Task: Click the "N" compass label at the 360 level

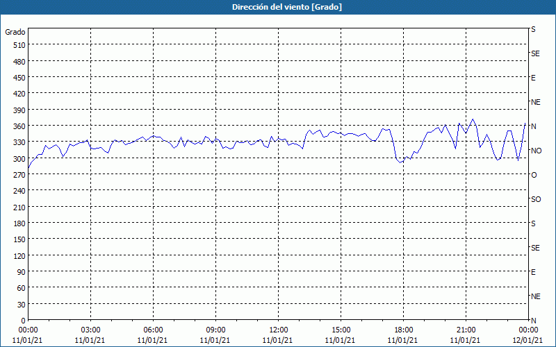Action: [x=534, y=126]
